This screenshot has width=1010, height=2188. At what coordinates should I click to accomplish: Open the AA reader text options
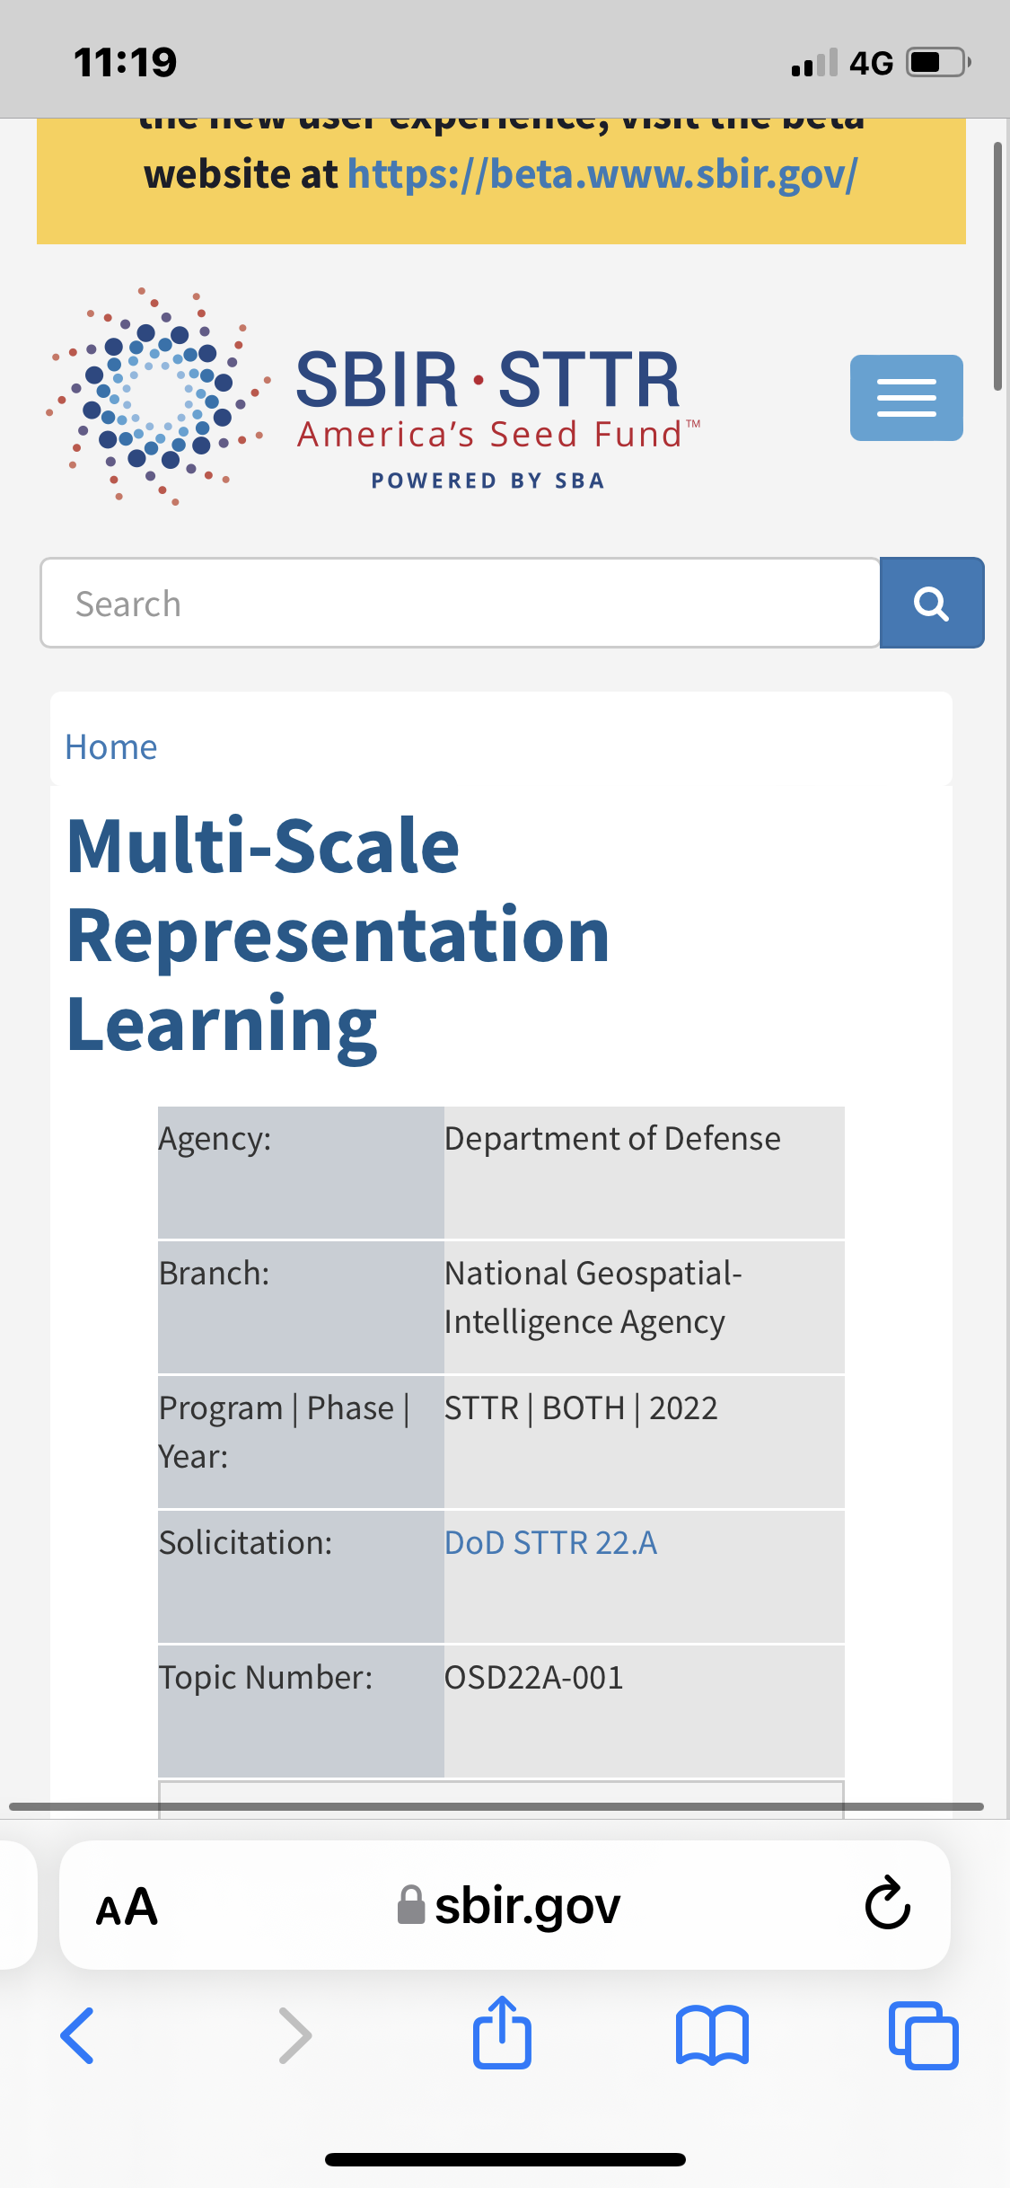(x=127, y=1906)
